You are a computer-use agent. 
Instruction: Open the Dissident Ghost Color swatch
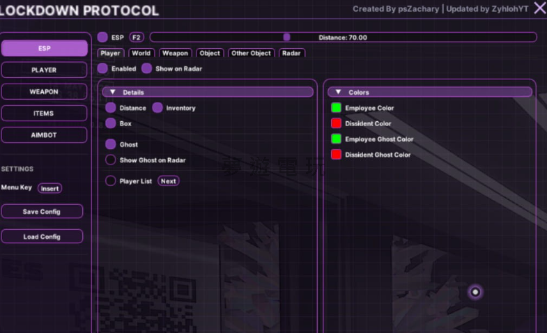point(336,155)
